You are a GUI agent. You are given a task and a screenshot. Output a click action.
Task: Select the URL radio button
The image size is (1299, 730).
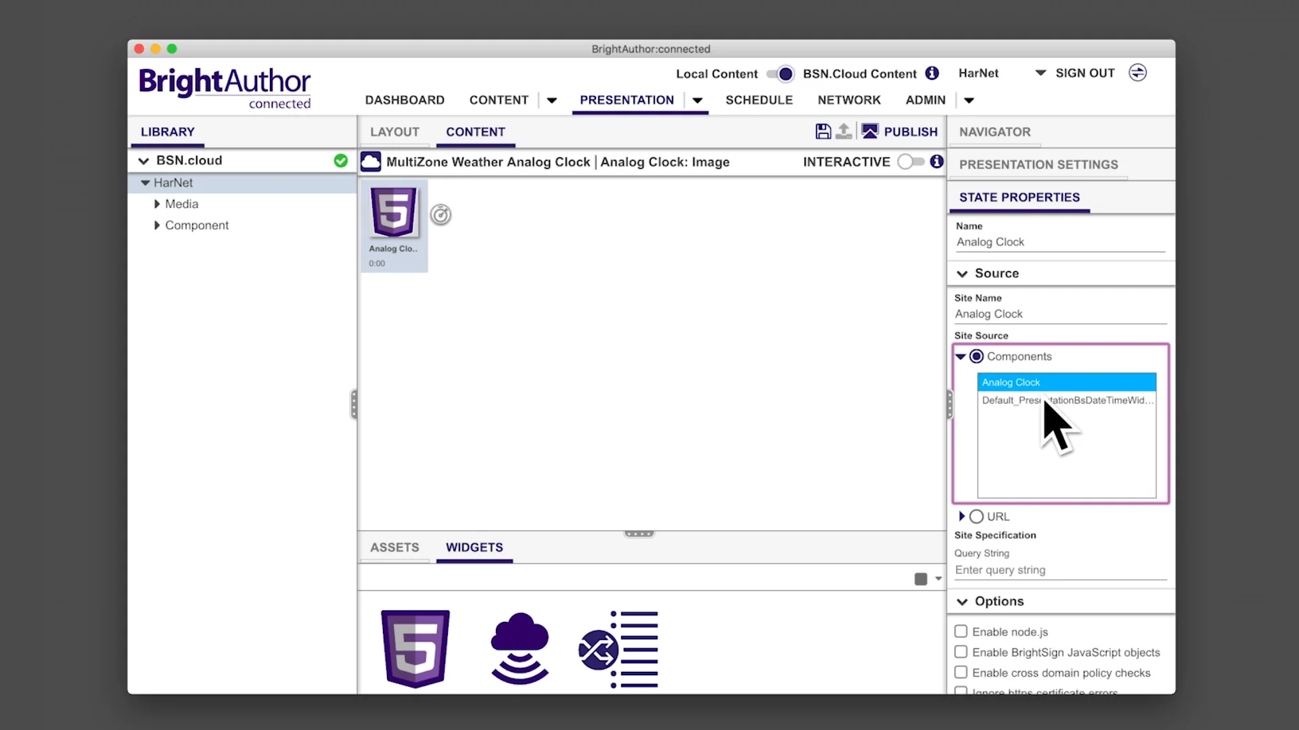click(x=976, y=516)
